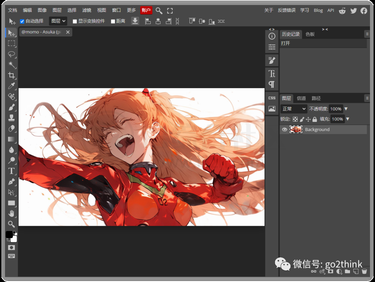Select the Zoom tool in toolbar
Viewport: 375px width, 282px height.
[x=11, y=224]
